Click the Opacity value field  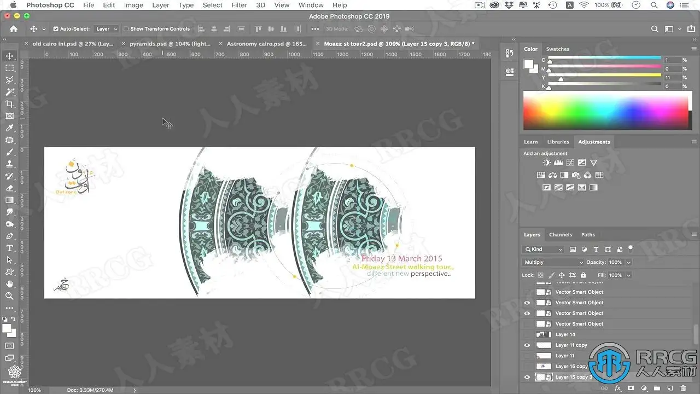click(x=616, y=263)
